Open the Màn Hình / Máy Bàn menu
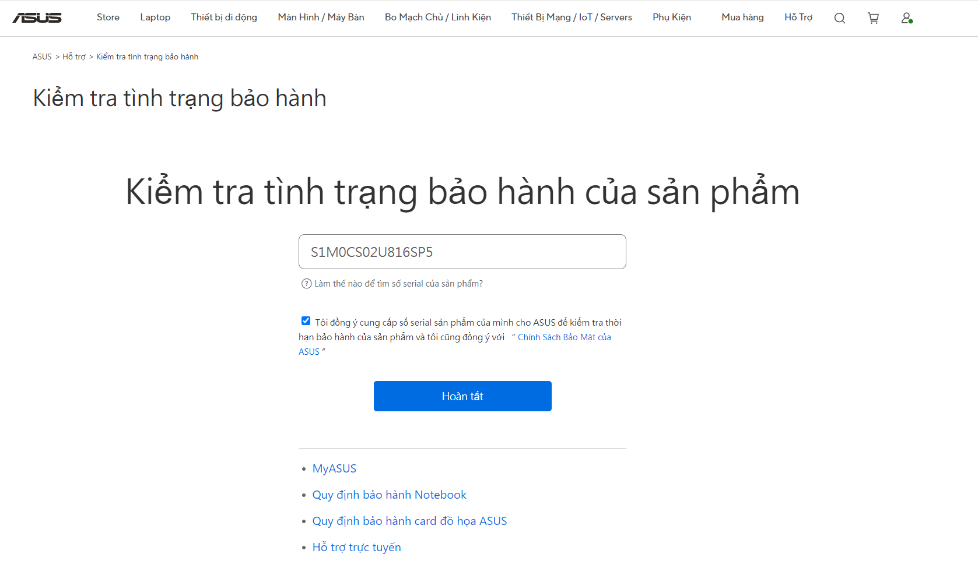This screenshot has height=575, width=978. [321, 17]
